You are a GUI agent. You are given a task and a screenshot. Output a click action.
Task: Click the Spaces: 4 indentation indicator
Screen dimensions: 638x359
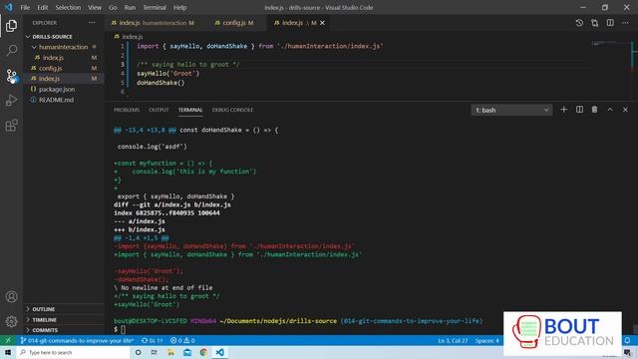click(486, 340)
